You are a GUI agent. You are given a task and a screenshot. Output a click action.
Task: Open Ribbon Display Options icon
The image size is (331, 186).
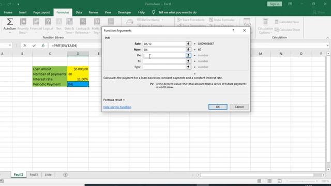(x=290, y=4)
